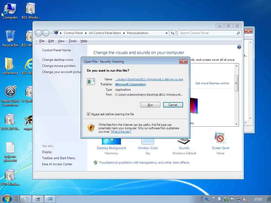Open the Screen Saver icon
The image size is (271, 203).
pyautogui.click(x=220, y=138)
